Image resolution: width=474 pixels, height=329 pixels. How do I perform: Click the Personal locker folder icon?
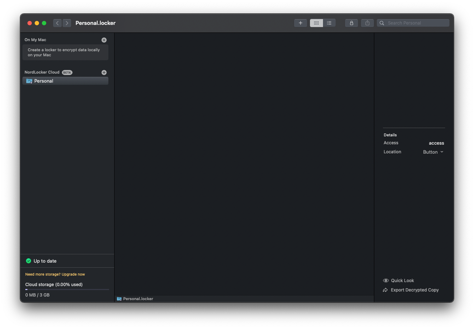pyautogui.click(x=29, y=81)
